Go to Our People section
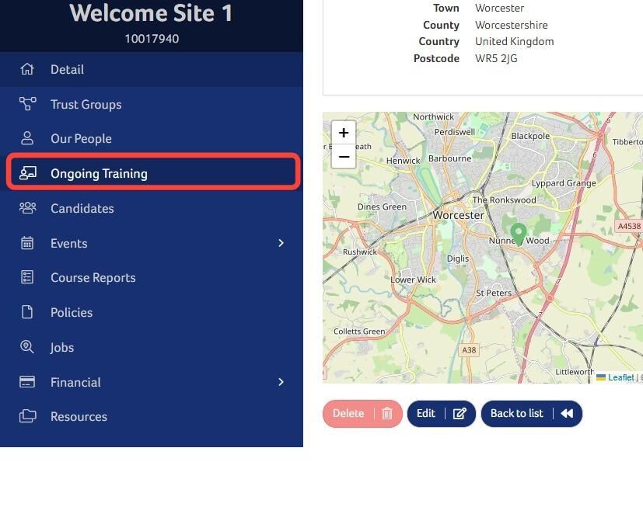The image size is (643, 507). pyautogui.click(x=152, y=138)
